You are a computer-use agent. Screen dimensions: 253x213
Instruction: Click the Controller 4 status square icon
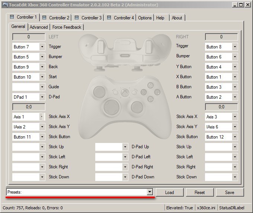coord(109,18)
